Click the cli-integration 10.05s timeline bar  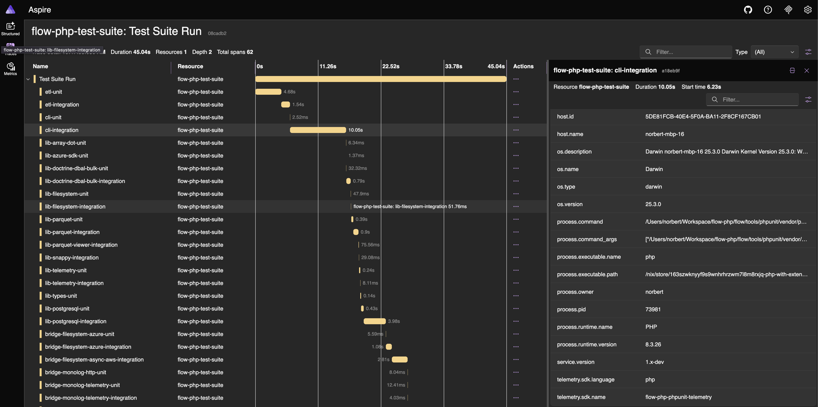coord(318,130)
